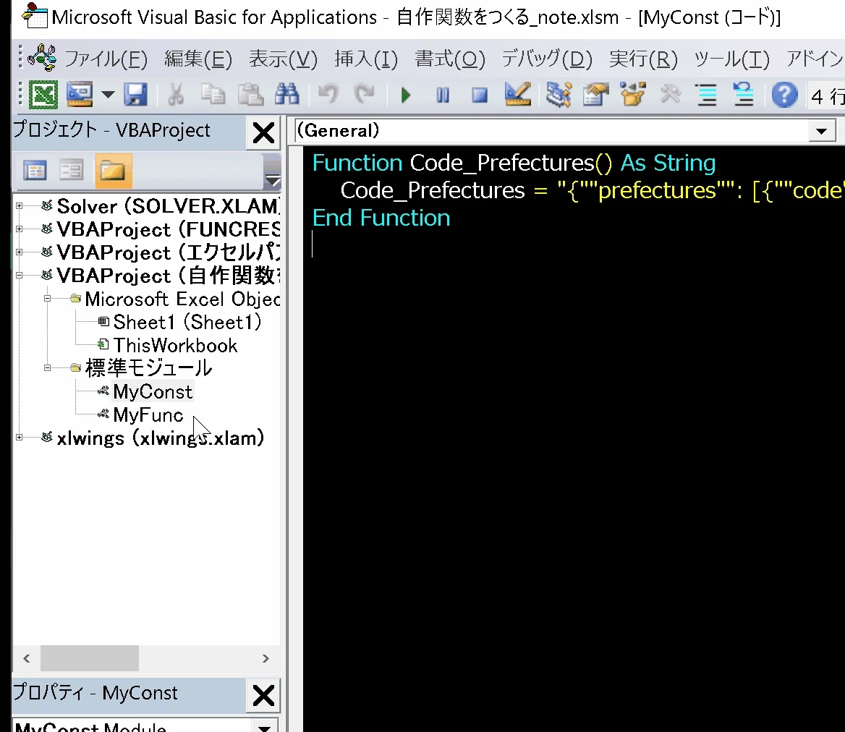Click the tab order list icon in toolbar
The height and width of the screenshot is (732, 845).
pyautogui.click(x=707, y=95)
